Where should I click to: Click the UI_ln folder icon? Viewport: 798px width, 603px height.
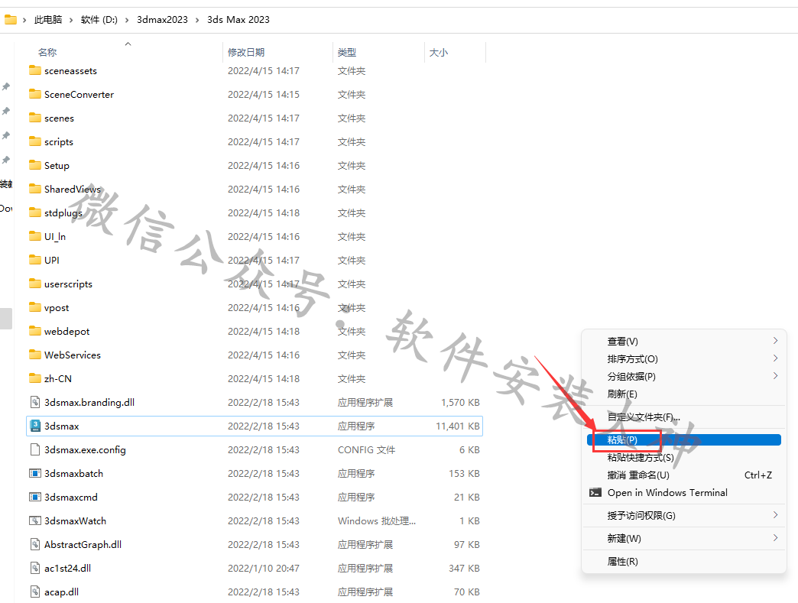[x=35, y=236]
